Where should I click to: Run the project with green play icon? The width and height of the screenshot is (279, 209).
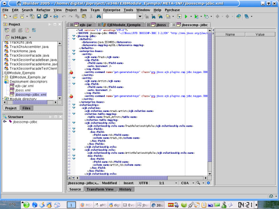tap(187, 16)
